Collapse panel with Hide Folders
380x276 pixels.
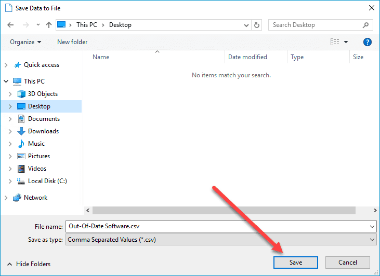(x=29, y=264)
